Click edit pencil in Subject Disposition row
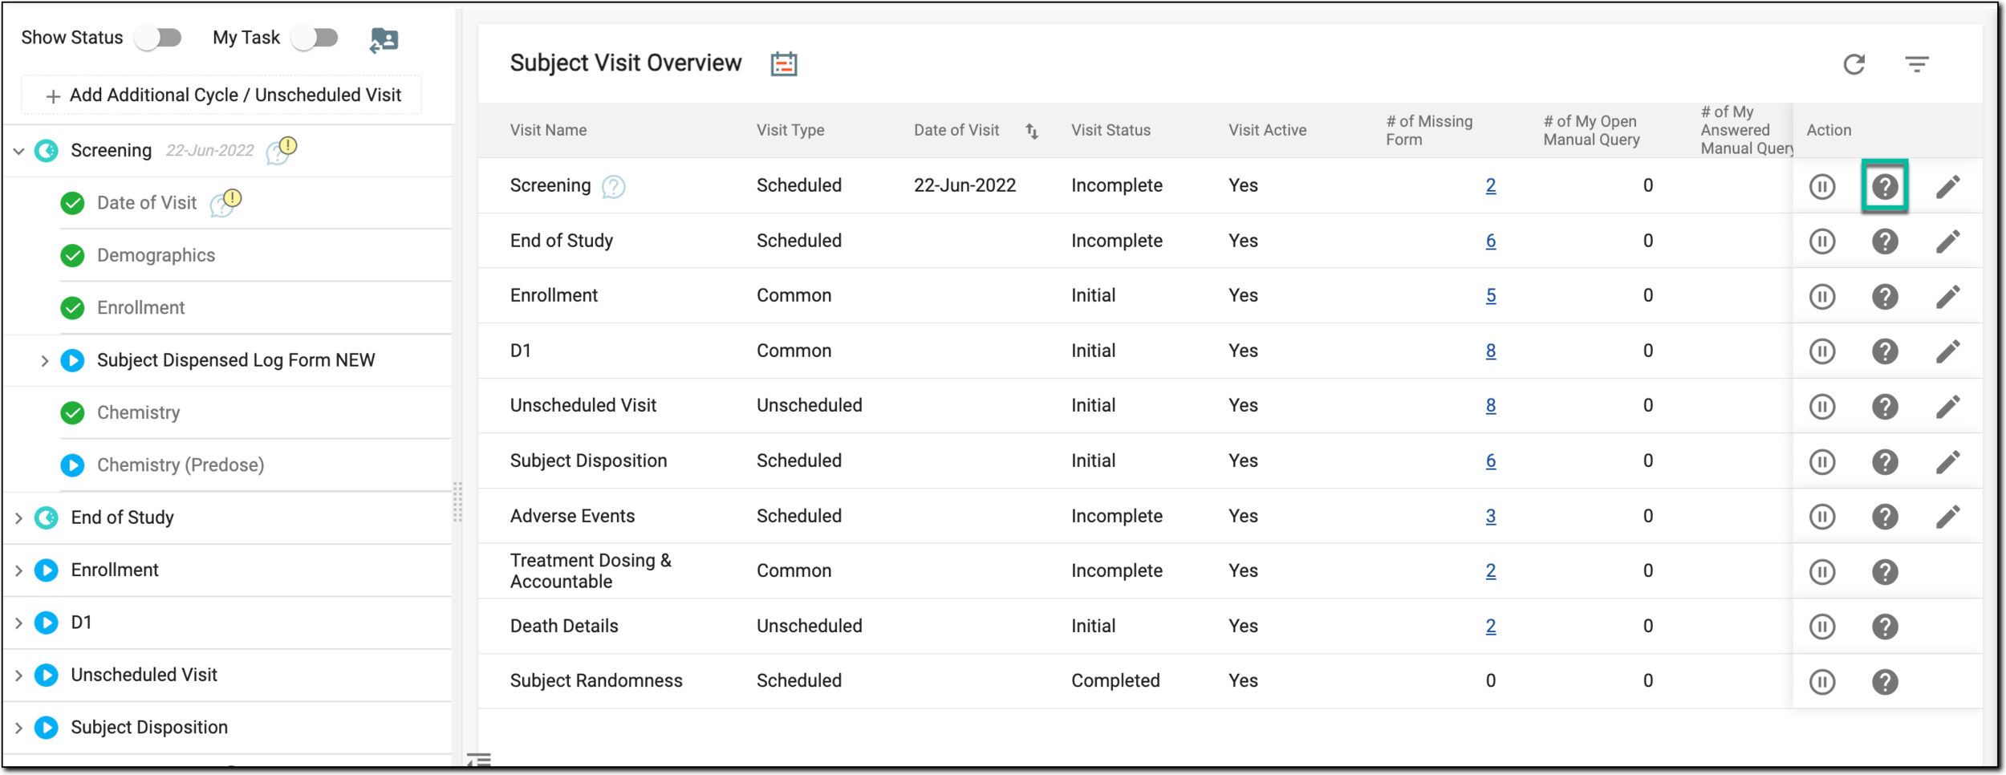Viewport: 2006px width, 775px height. coord(1947,462)
